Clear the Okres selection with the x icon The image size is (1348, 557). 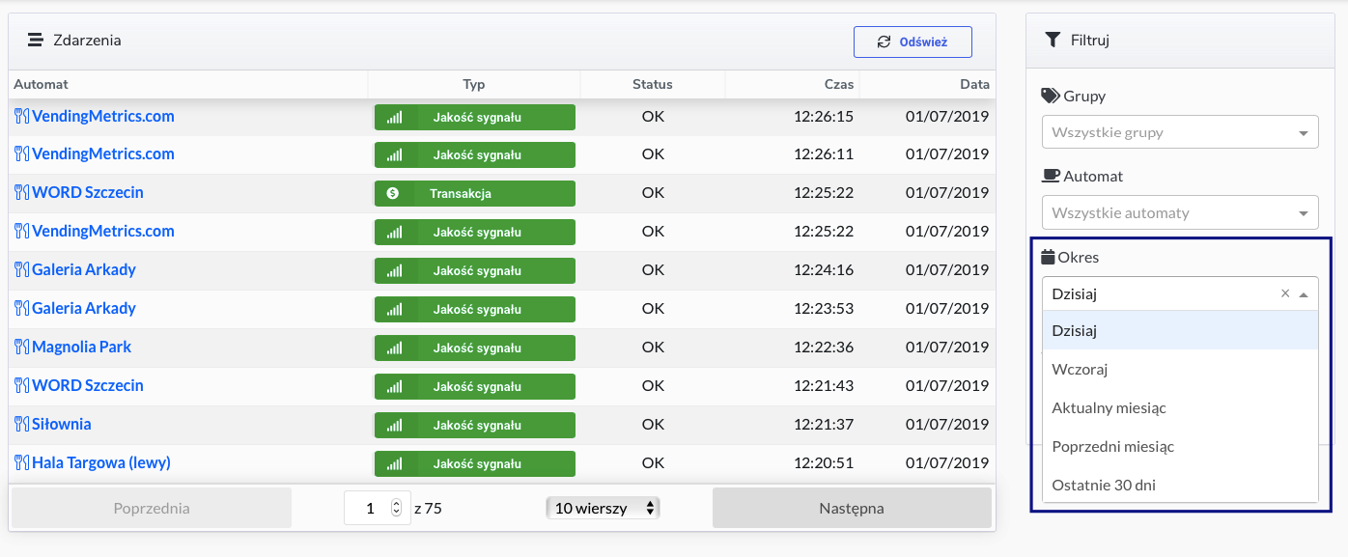1284,293
